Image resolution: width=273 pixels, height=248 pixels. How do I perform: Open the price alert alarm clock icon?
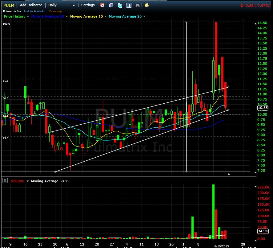102,5
